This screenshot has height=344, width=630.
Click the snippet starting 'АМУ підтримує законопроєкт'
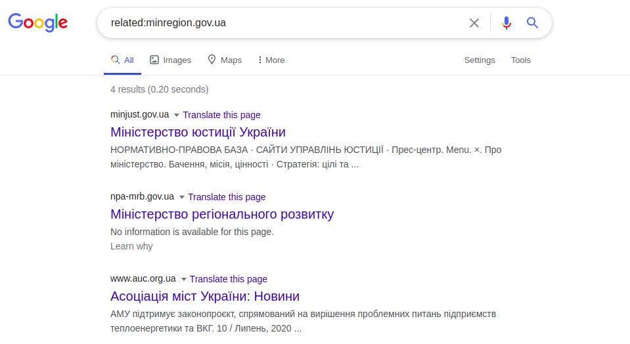[x=304, y=321]
